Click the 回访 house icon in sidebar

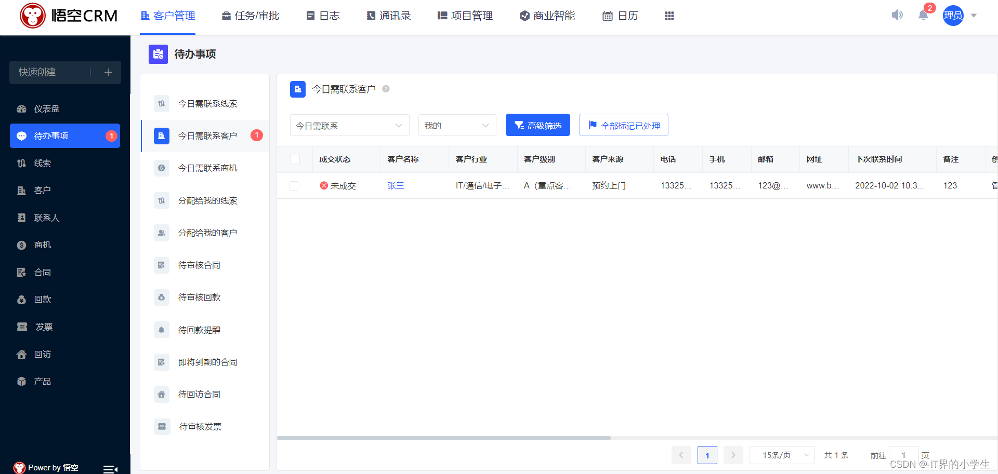point(21,354)
